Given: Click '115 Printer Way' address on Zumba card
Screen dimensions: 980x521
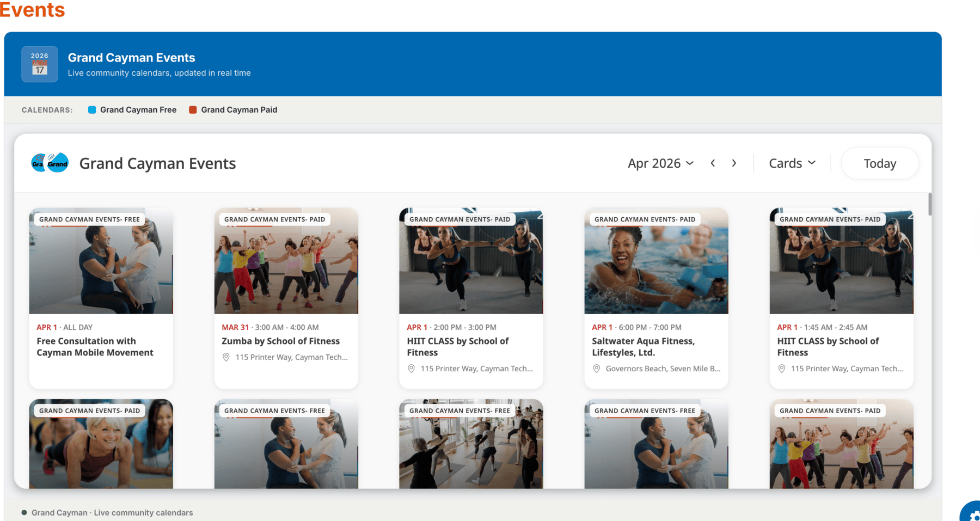Looking at the screenshot, I should click(291, 357).
